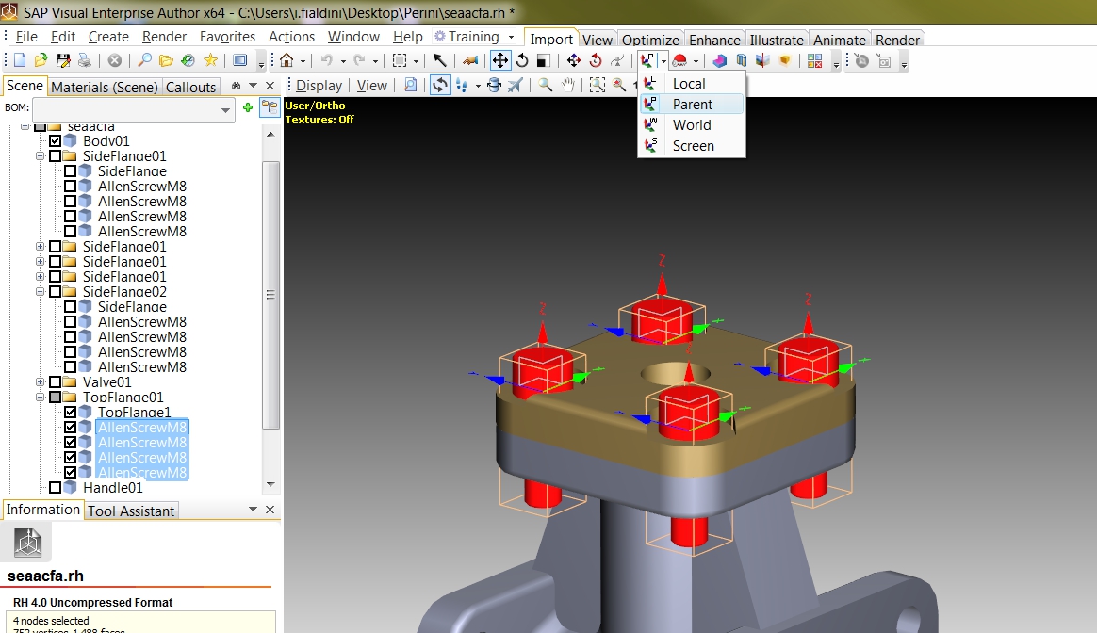
Task: Switch to the Optimize tab
Action: point(650,40)
